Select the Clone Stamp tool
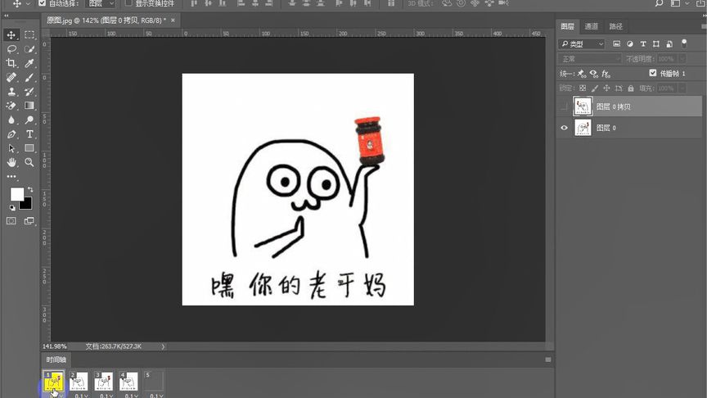707x398 pixels. 11,92
